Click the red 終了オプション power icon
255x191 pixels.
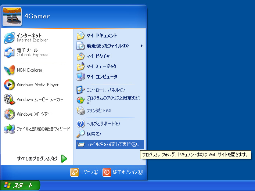click(107, 172)
